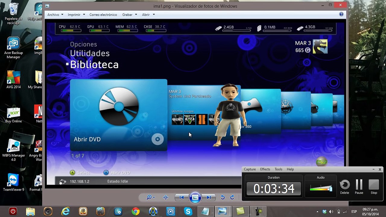Open Buy Online desktop shortcut
The image size is (386, 217).
(14, 114)
